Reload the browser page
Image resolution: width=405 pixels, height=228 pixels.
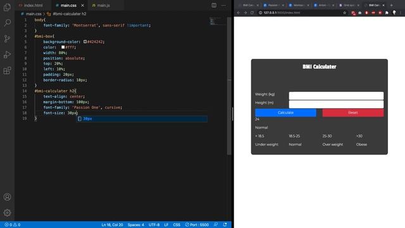click(252, 13)
